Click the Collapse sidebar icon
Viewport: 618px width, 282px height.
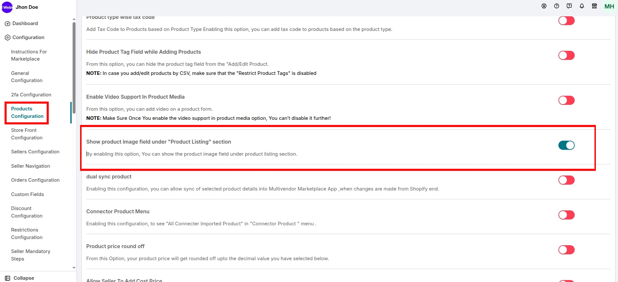[7, 278]
